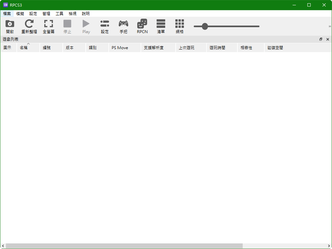Viewport: 332px width, 249px height.
Task: Click the 停止 stop square icon
Action: tap(67, 24)
